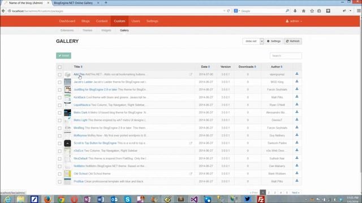Screen dimensions: 362x203
Task: Open the Settings item in top navigation
Action: [x=152, y=21]
